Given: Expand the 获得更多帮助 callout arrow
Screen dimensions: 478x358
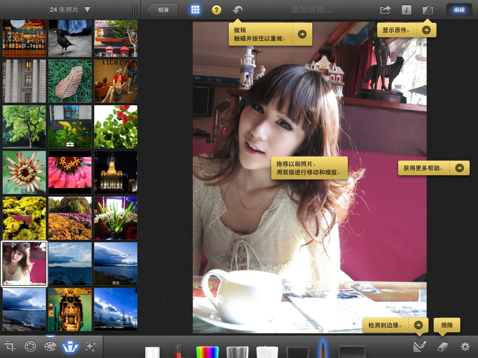Looking at the screenshot, I should point(460,168).
